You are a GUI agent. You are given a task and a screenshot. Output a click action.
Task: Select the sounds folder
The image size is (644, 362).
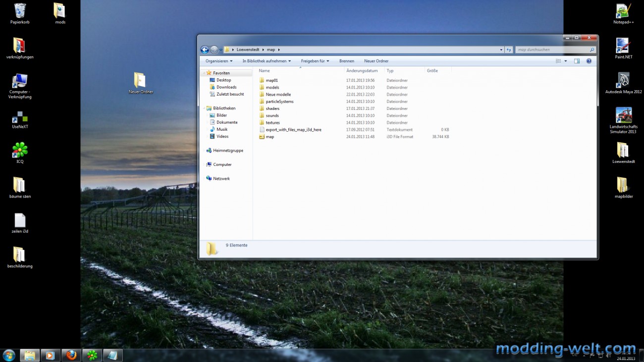268,115
